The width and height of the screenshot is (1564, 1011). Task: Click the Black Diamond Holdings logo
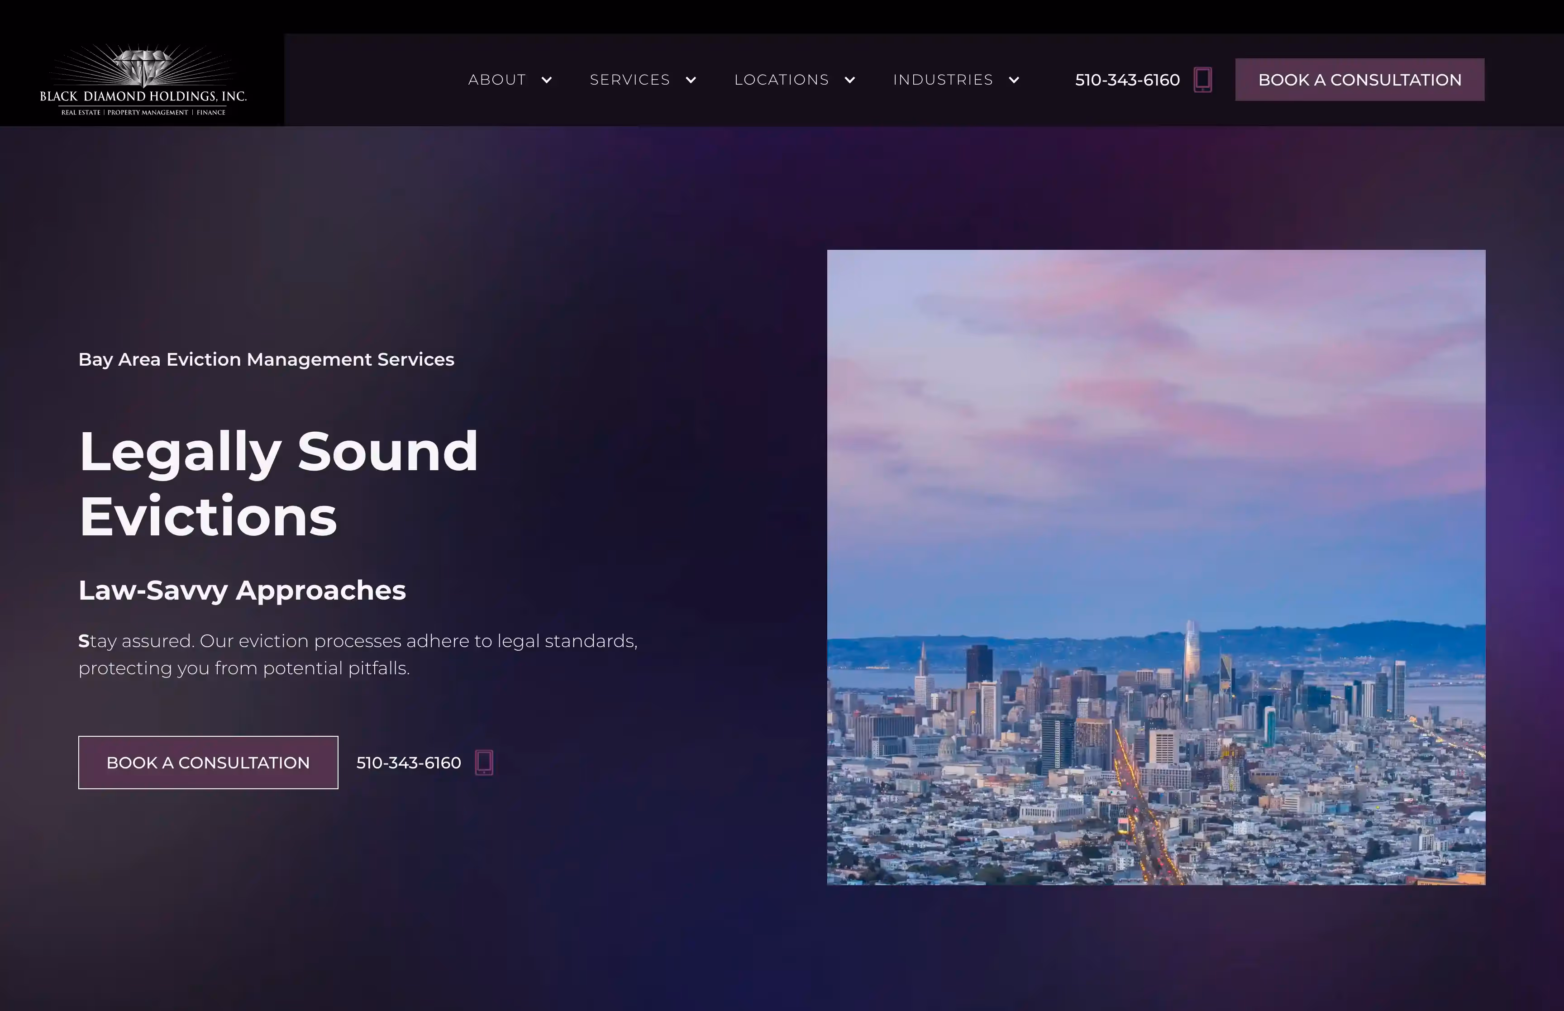(143, 80)
